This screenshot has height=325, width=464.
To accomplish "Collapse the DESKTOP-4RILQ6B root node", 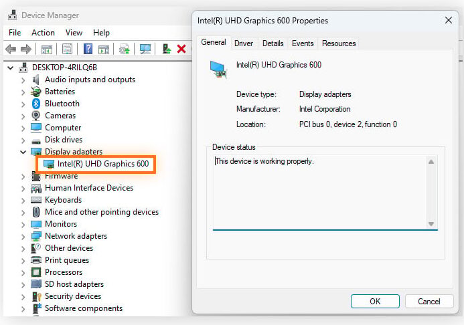I will (x=10, y=68).
